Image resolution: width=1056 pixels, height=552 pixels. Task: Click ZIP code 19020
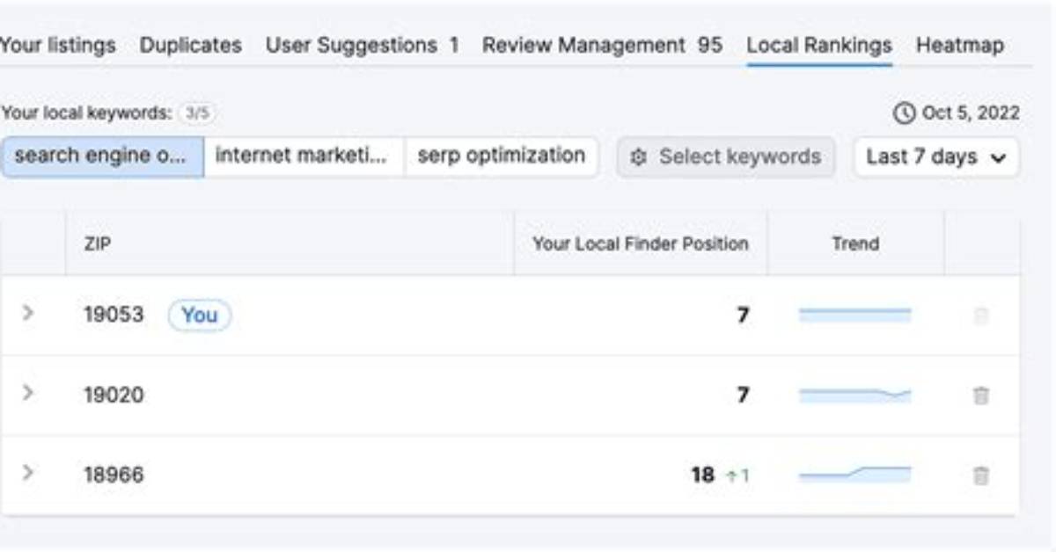[114, 396]
